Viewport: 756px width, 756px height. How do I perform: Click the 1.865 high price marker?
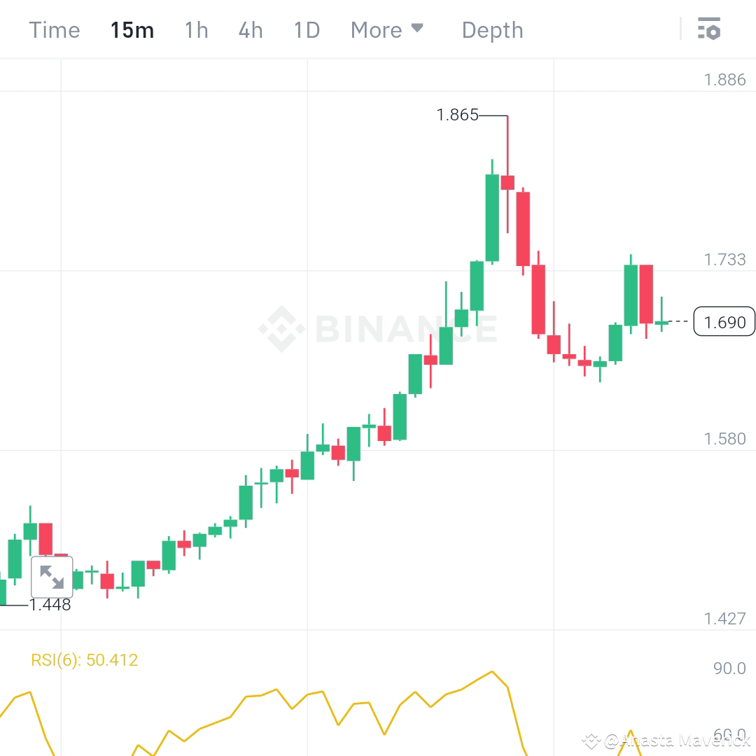click(x=456, y=115)
